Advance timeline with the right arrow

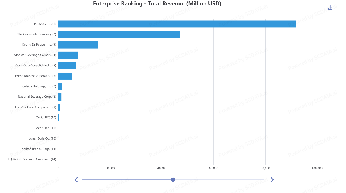272,180
